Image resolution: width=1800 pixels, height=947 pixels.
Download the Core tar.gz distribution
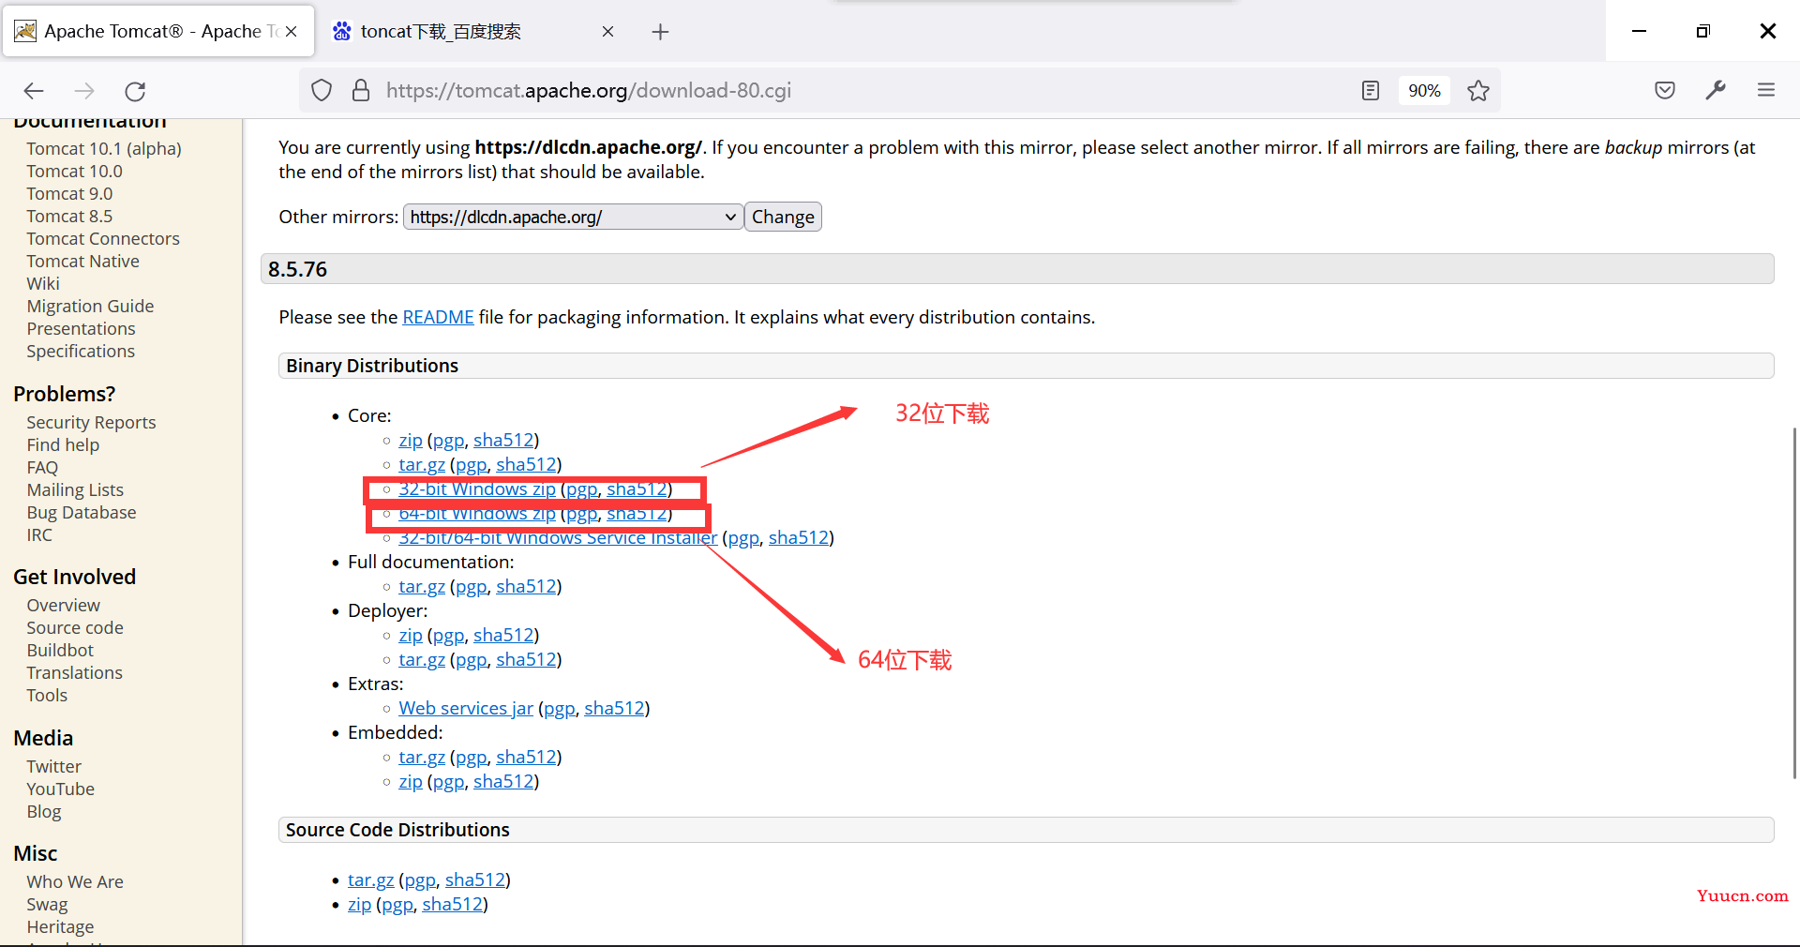pyautogui.click(x=422, y=464)
